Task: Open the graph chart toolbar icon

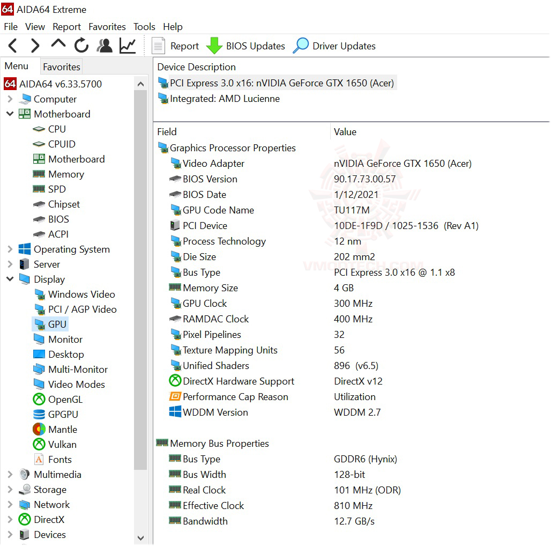Action: pyautogui.click(x=128, y=46)
